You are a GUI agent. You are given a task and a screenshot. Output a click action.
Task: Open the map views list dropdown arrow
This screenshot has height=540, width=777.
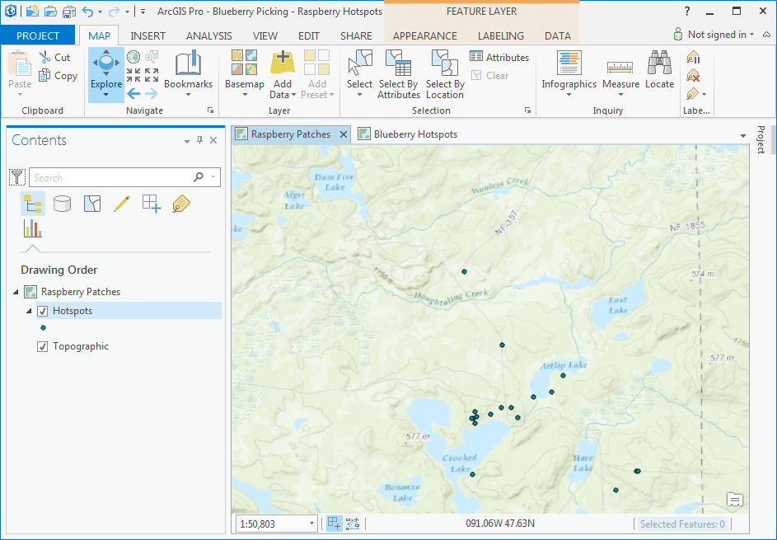click(x=743, y=135)
